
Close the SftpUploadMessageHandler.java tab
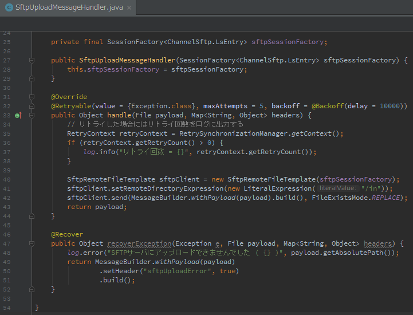(x=129, y=8)
